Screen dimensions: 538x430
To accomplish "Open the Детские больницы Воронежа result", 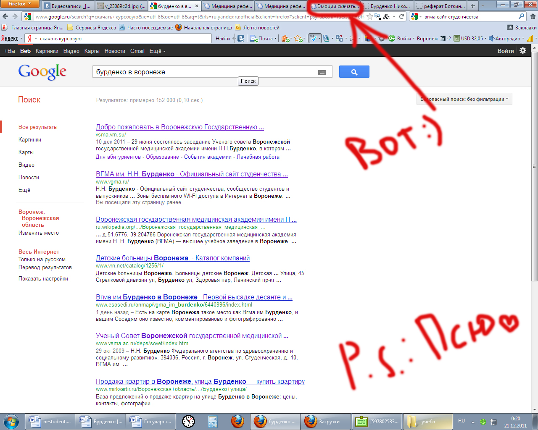I will [173, 258].
